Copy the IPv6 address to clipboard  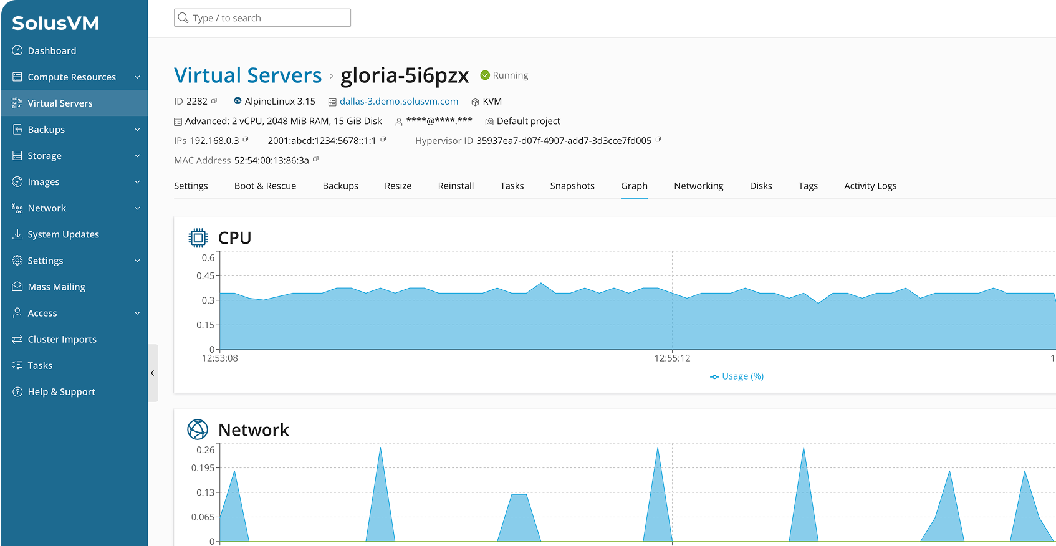[x=383, y=140]
